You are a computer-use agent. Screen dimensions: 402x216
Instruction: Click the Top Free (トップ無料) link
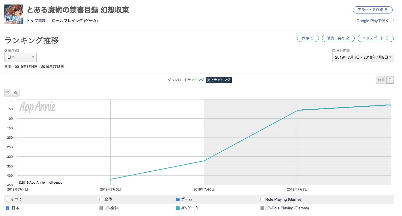(36, 21)
